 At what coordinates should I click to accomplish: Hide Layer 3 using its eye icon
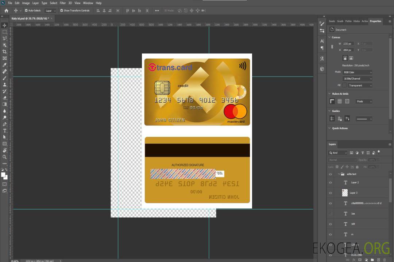[x=331, y=193]
